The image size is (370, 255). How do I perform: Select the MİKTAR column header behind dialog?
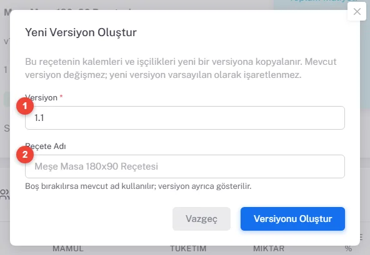tap(269, 248)
